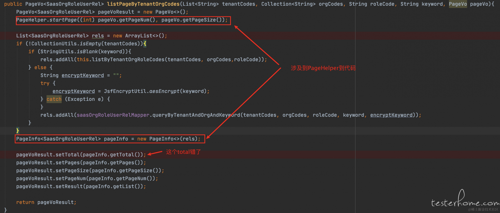The width and height of the screenshot is (500, 213).
Task: Click return pageVoResult statement
Action: 46,202
